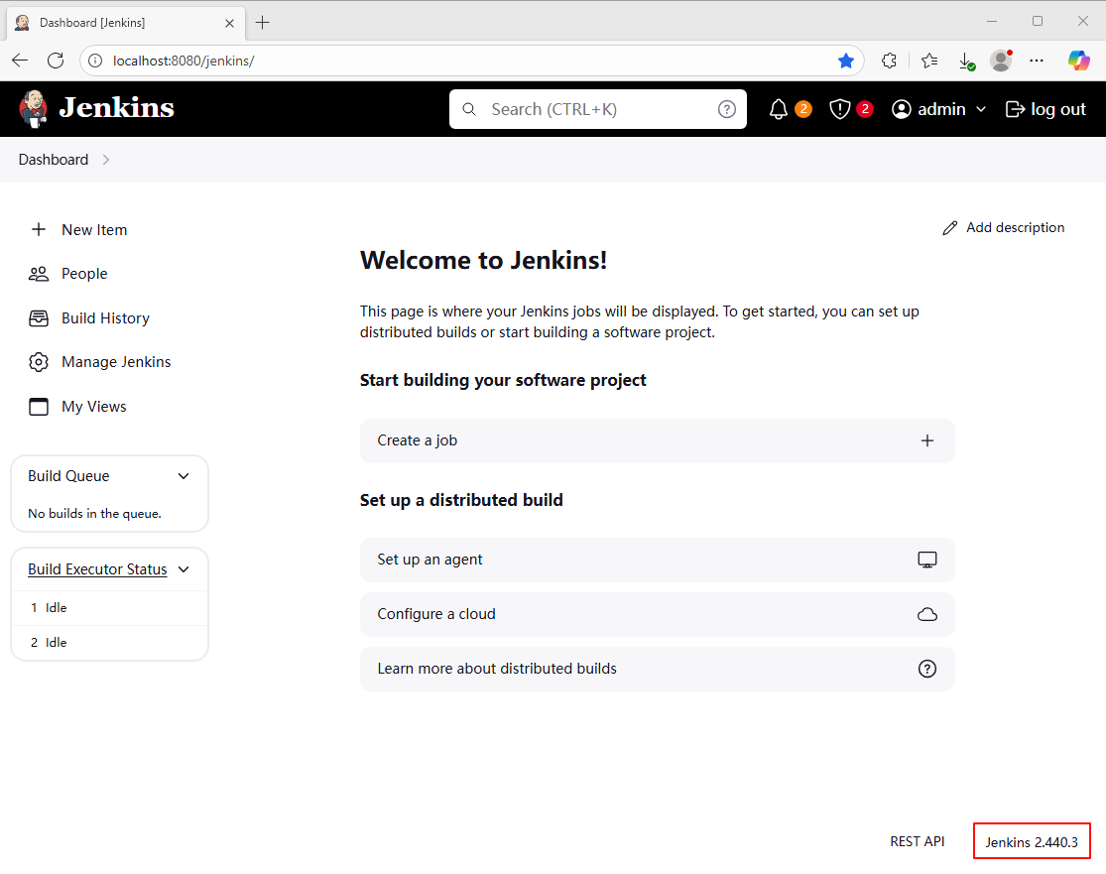Close the Dashboard [Jenkins] tab
Image resolution: width=1106 pixels, height=874 pixels.
tap(229, 23)
